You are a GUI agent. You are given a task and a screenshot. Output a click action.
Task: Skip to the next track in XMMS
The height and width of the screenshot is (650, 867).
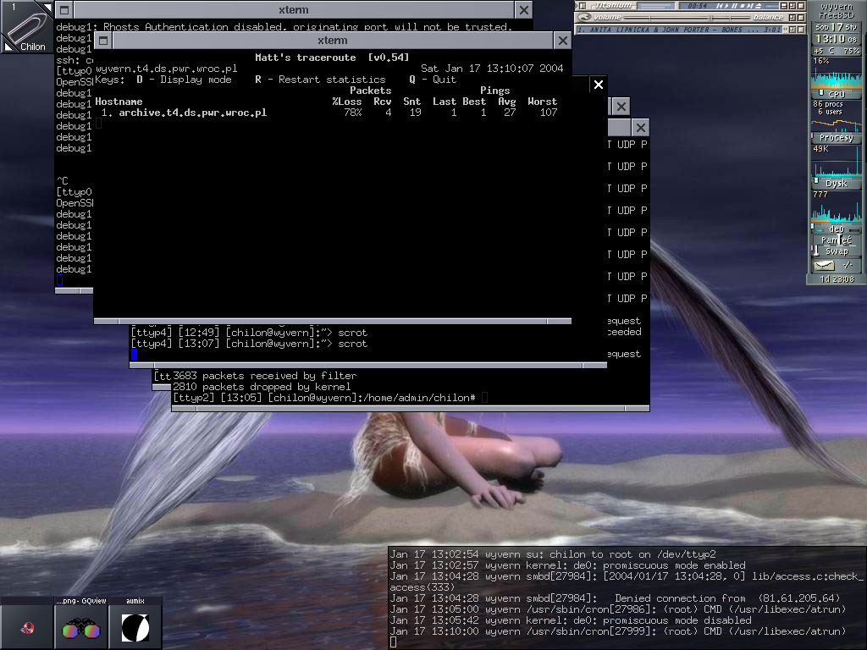click(749, 6)
